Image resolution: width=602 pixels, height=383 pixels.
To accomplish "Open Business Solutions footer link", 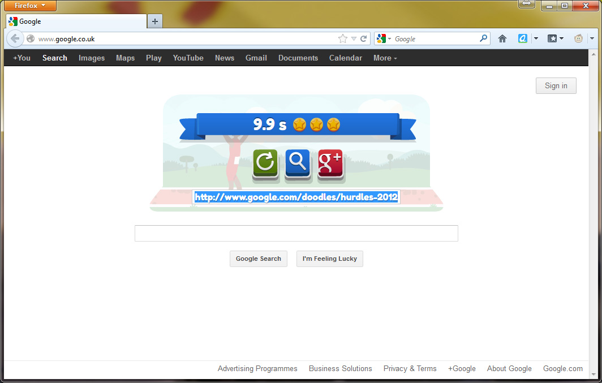I will coord(340,368).
